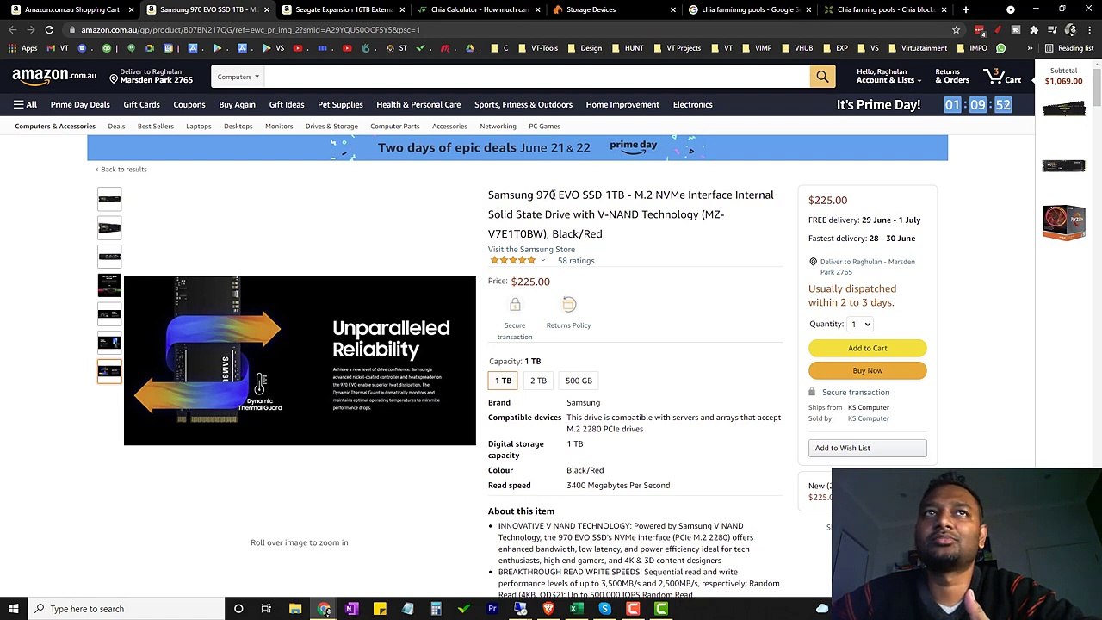
Task: Click the Secure transaction lock icon
Action: [x=515, y=305]
